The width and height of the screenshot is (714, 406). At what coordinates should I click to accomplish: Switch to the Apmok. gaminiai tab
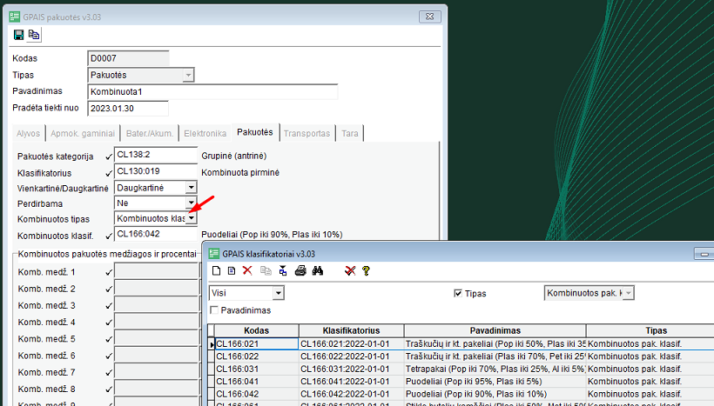click(83, 134)
